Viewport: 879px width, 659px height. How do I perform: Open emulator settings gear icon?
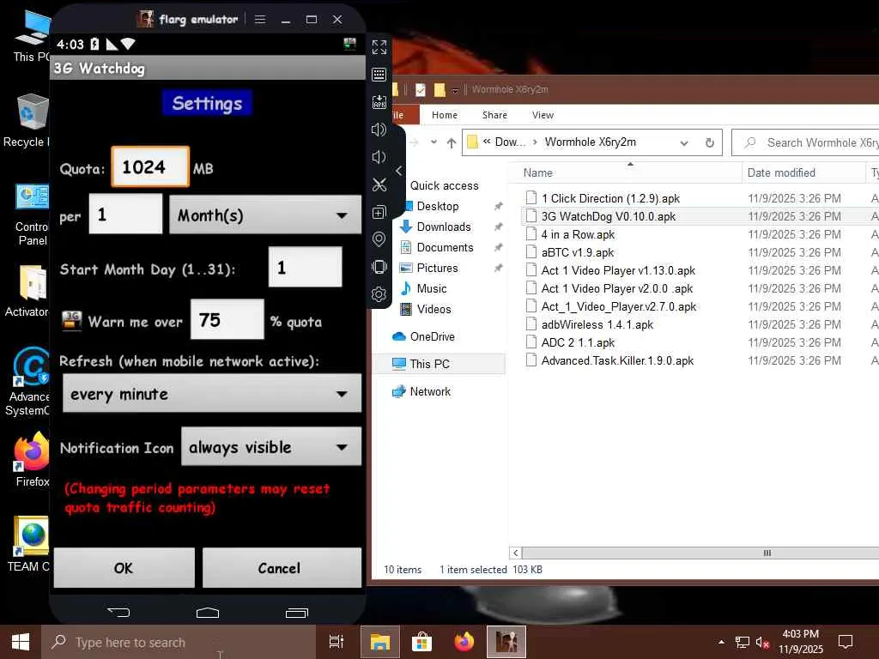(379, 294)
